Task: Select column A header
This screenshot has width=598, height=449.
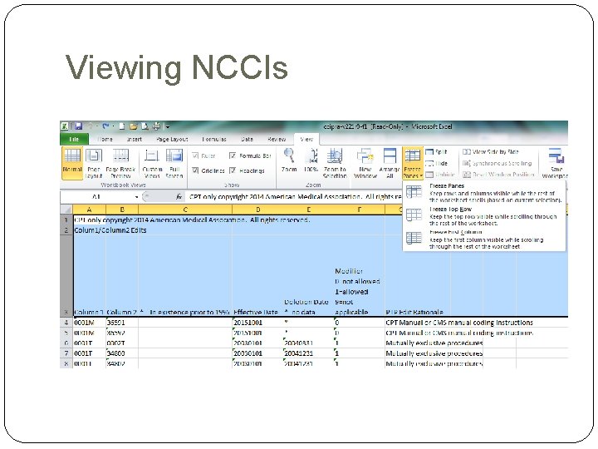Action: click(x=89, y=210)
